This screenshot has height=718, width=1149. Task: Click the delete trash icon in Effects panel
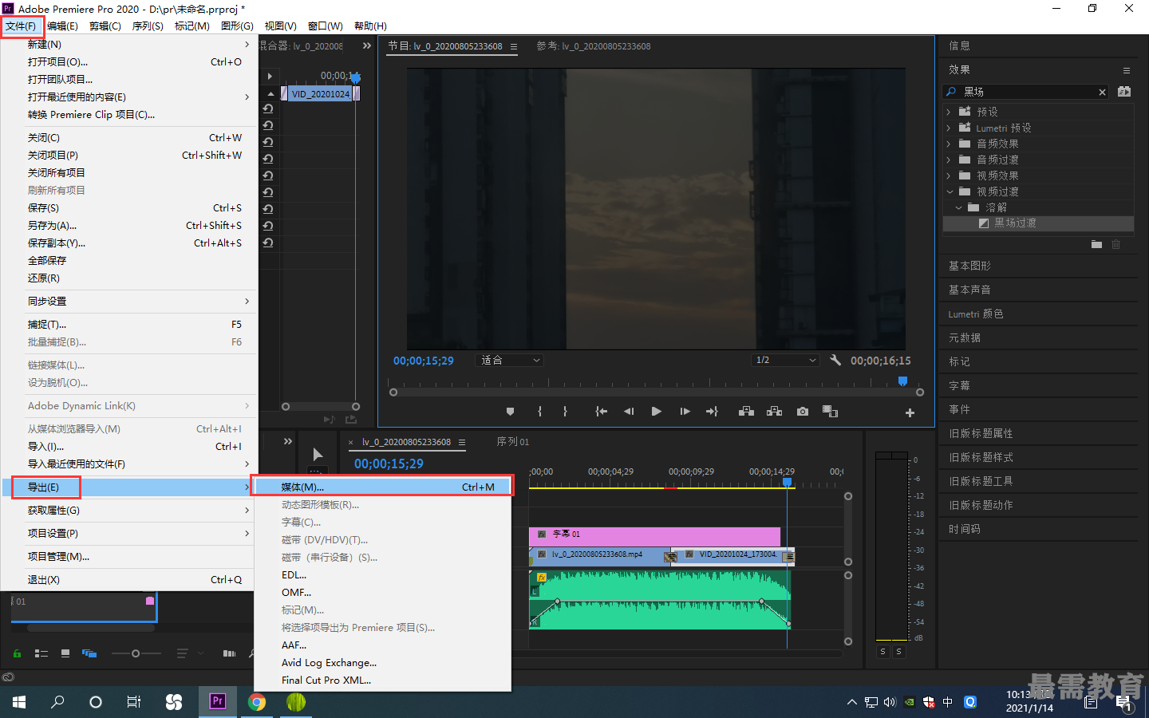[x=1116, y=245]
